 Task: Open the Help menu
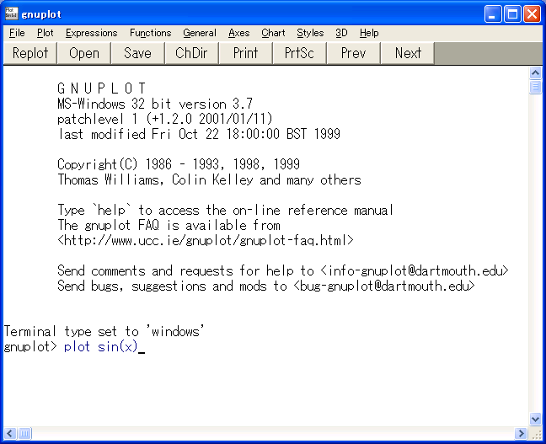369,33
